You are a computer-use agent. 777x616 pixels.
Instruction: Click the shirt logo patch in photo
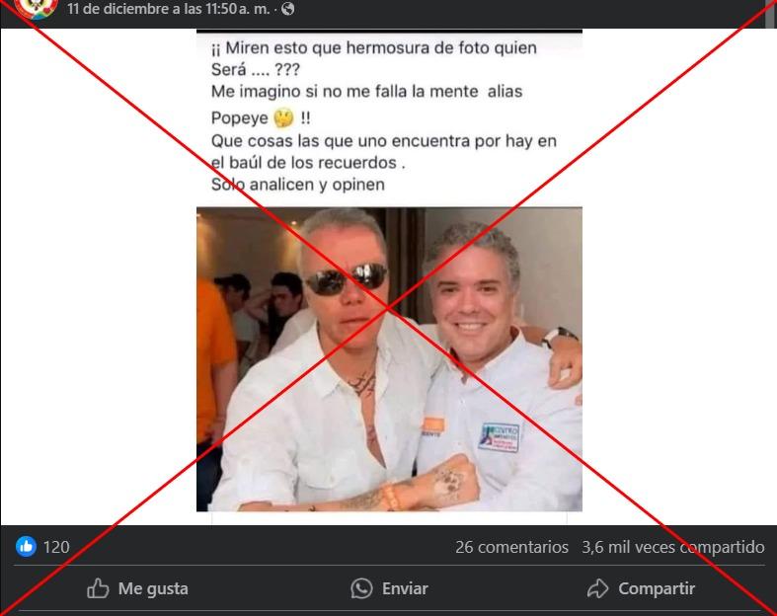point(499,437)
